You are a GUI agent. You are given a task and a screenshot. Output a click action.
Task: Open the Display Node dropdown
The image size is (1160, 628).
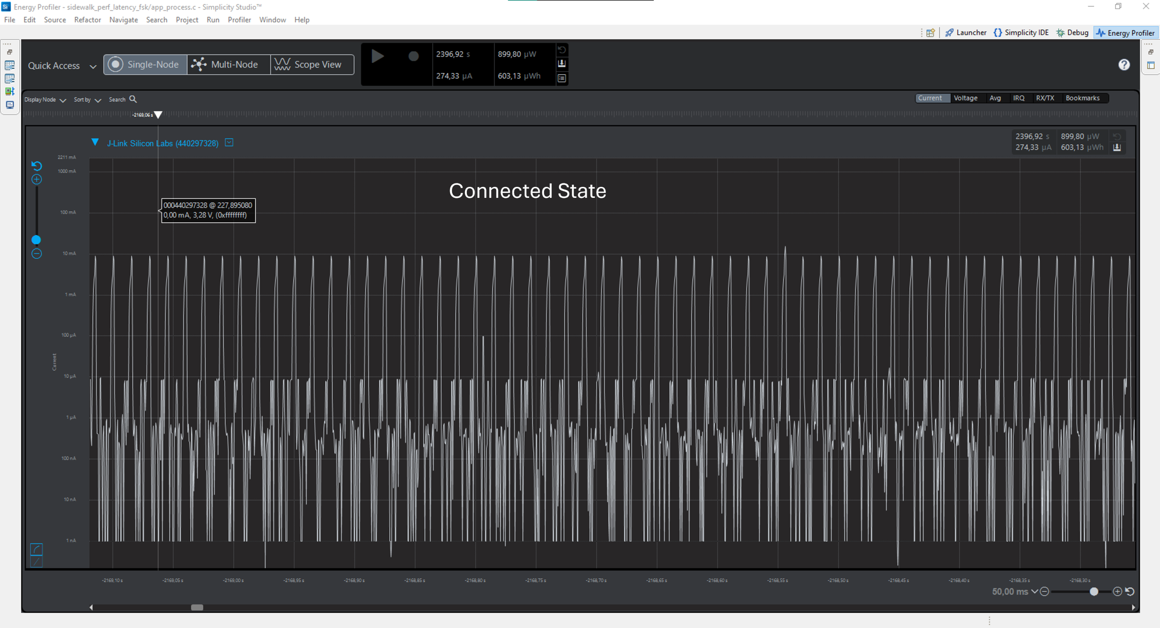coord(62,100)
